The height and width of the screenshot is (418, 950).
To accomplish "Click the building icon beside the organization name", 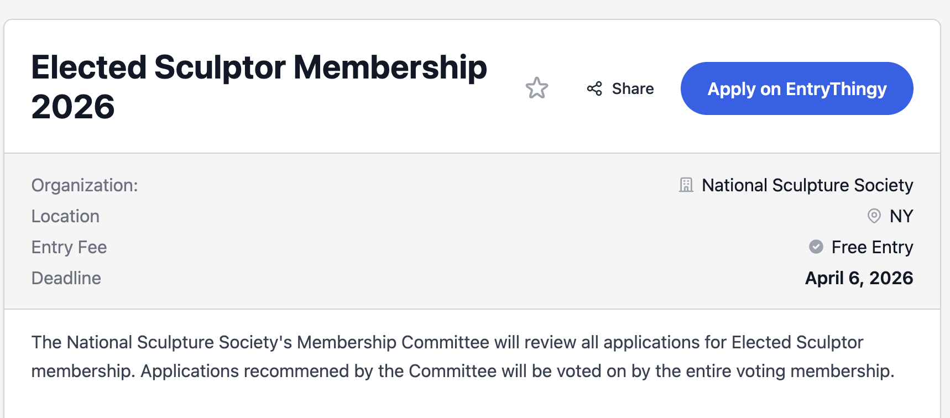I will coord(686,185).
